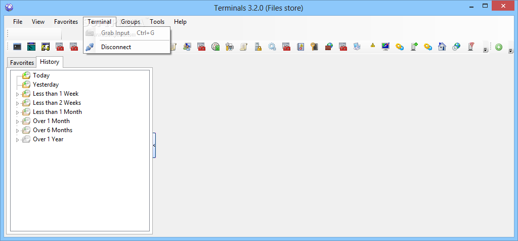Click the server with green plus icon
Viewport: 518px width, 241px height.
pyautogui.click(x=414, y=47)
